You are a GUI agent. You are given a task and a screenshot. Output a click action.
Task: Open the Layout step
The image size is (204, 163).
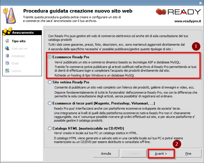16,71
